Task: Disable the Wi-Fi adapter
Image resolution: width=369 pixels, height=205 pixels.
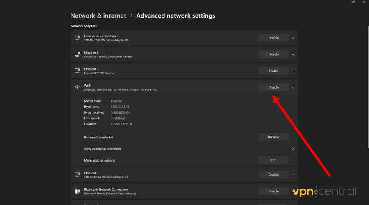Action: pos(273,87)
